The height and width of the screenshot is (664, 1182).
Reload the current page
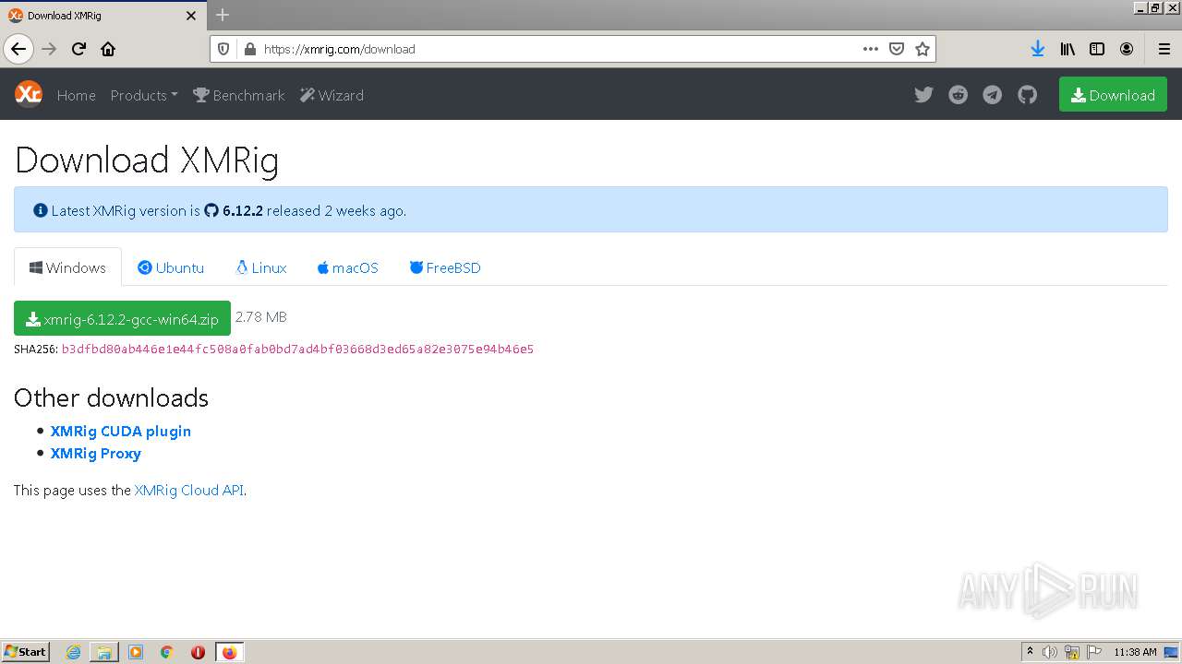(x=78, y=49)
